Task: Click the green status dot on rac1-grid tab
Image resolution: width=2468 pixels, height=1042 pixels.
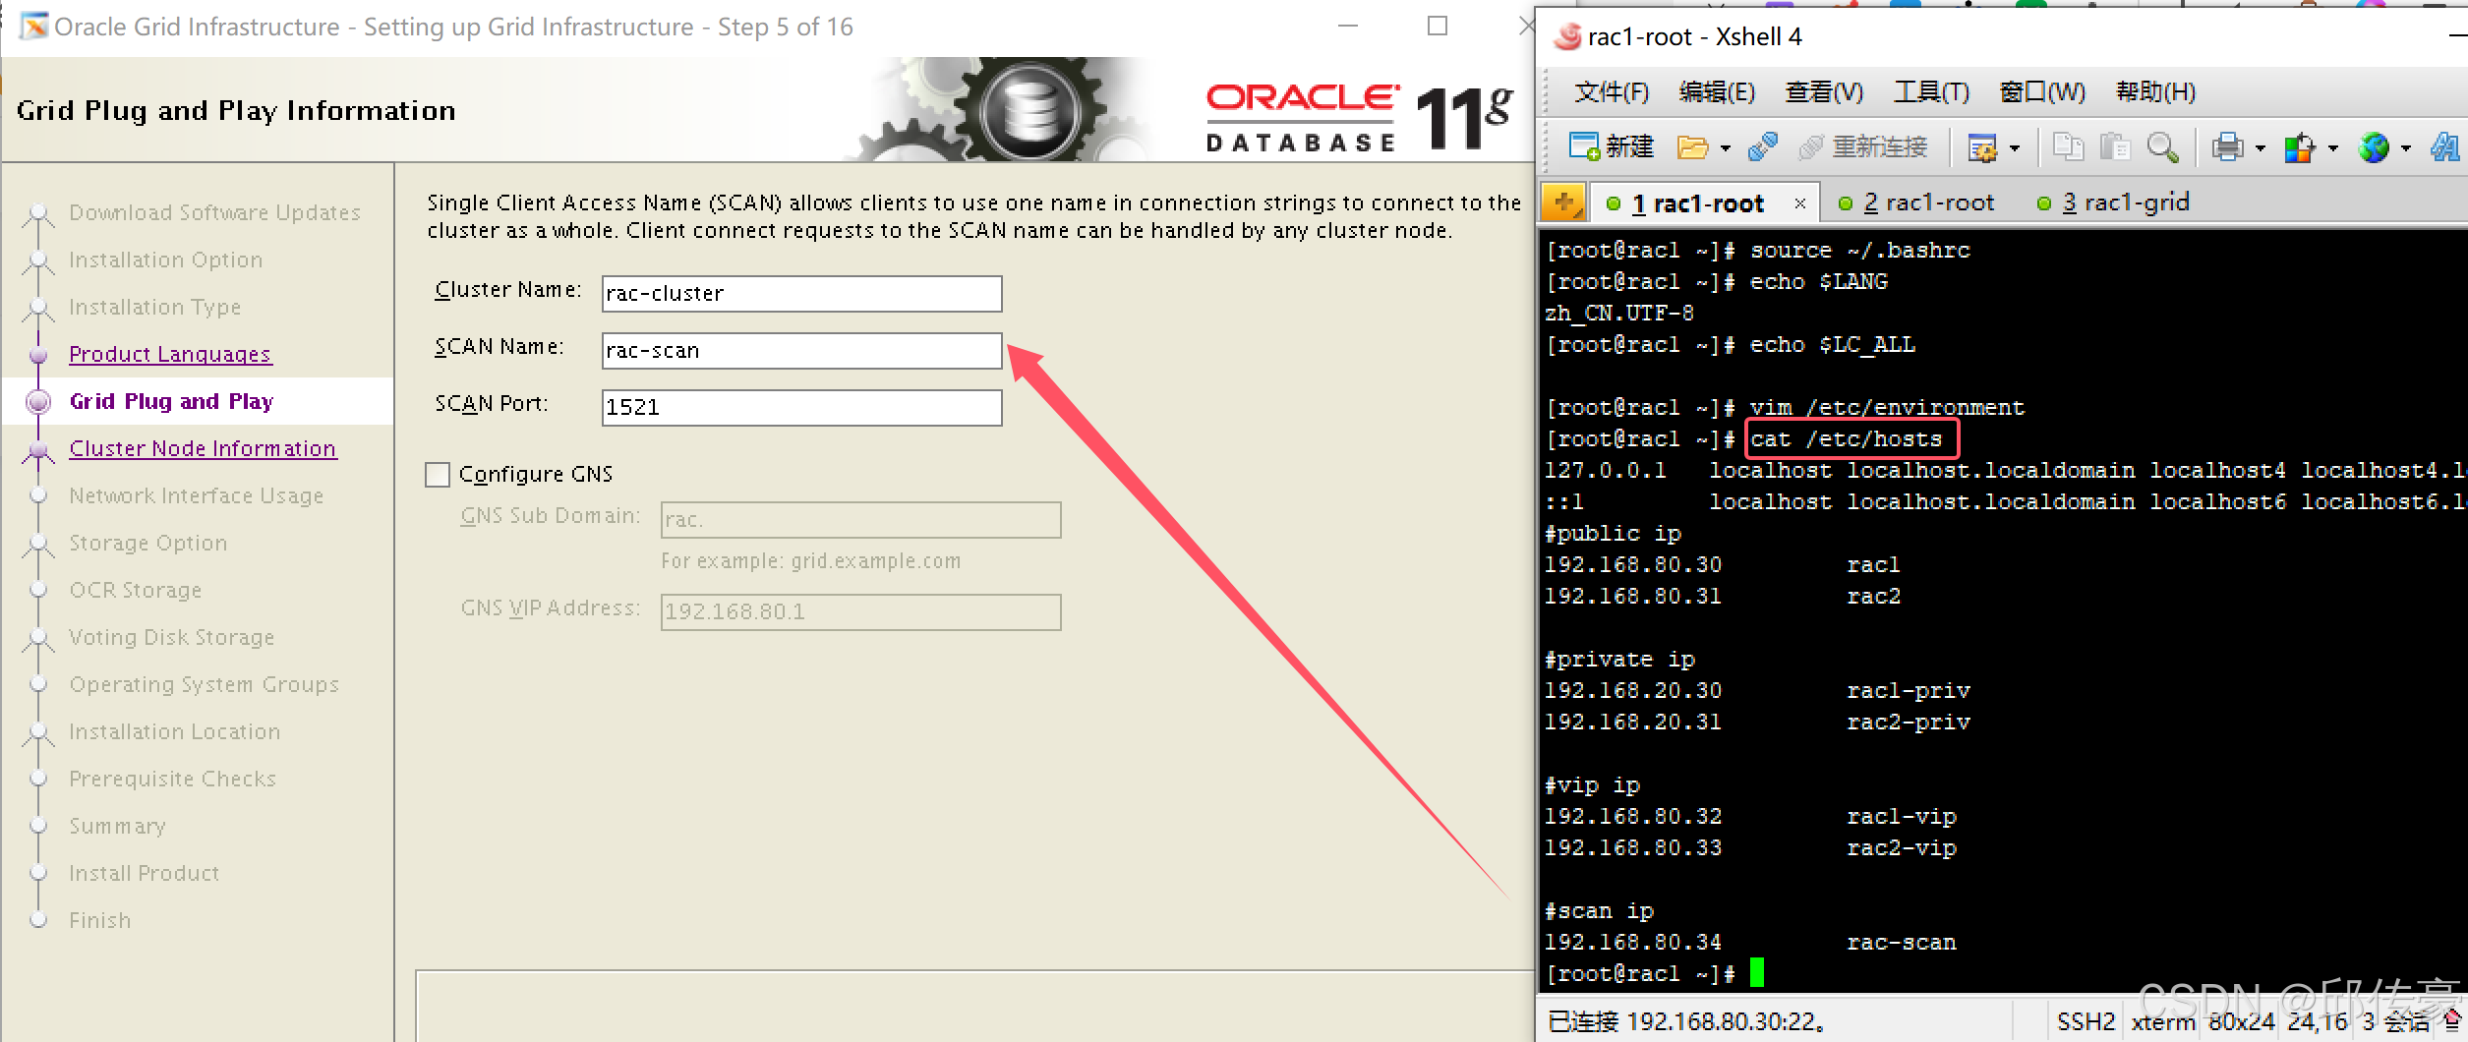Action: tap(2046, 203)
